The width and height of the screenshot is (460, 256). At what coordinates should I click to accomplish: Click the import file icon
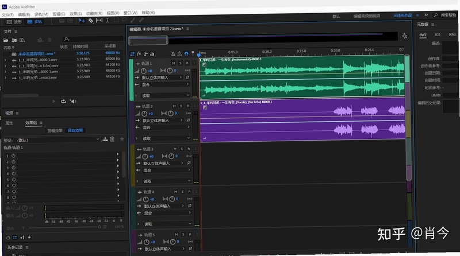click(14, 40)
